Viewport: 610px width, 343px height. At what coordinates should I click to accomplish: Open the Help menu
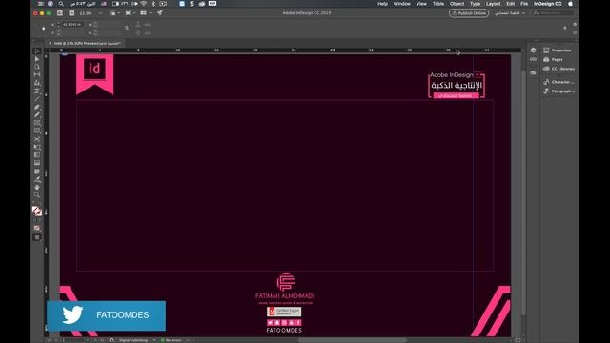click(x=382, y=4)
